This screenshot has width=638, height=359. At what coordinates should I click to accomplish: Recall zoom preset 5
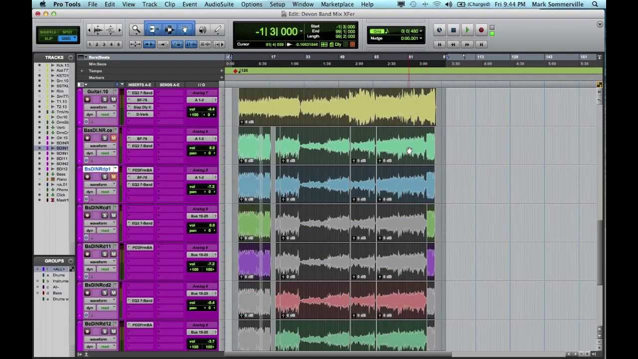click(x=118, y=44)
